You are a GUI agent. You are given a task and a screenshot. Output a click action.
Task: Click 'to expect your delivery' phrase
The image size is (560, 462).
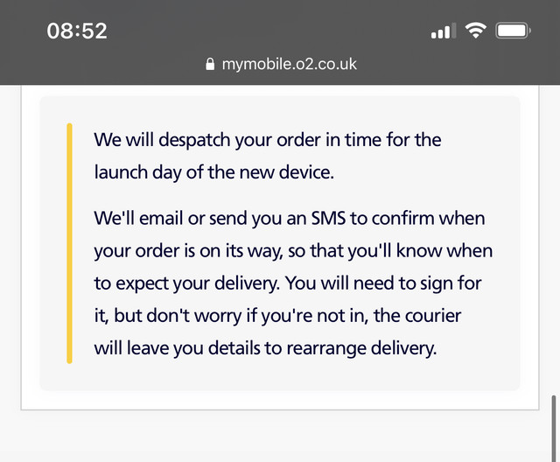[186, 283]
